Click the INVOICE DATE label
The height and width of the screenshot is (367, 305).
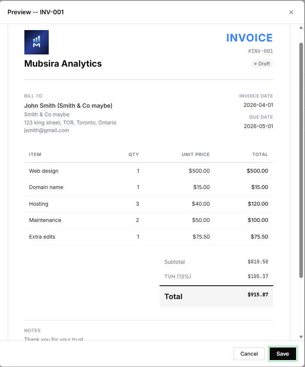[x=256, y=96]
